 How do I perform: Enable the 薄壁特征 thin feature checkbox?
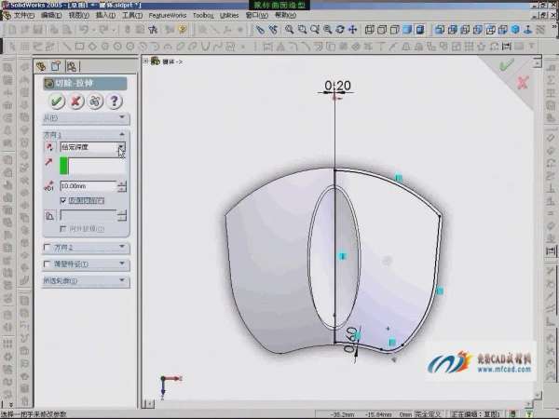click(x=47, y=264)
